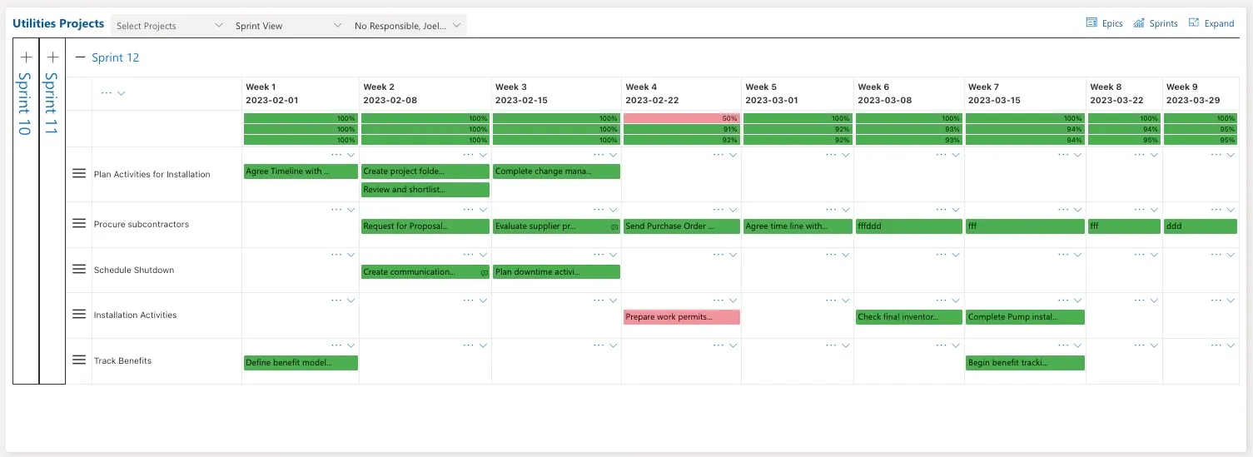This screenshot has height=457, width=1253.
Task: Expand Sprint 11 with plus icon
Action: pyautogui.click(x=52, y=57)
